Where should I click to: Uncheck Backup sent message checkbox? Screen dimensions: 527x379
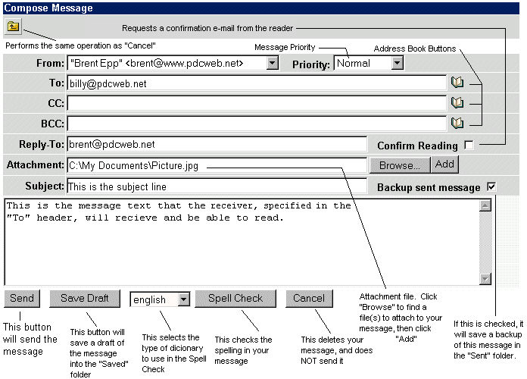[x=491, y=186]
